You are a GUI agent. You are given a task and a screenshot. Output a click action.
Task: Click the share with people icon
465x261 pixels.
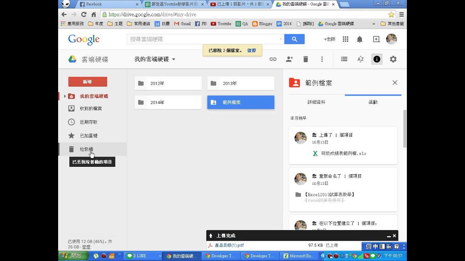(289, 59)
